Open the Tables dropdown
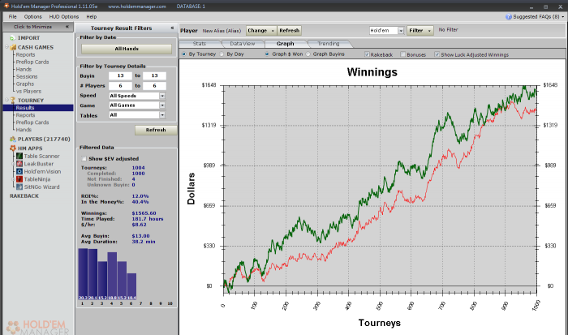This screenshot has width=568, height=335. tap(162, 115)
